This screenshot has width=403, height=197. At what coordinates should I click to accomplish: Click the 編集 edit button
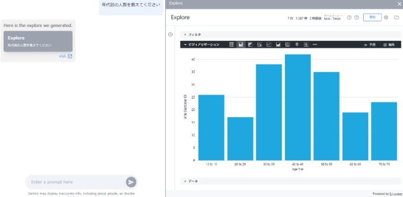click(x=389, y=45)
